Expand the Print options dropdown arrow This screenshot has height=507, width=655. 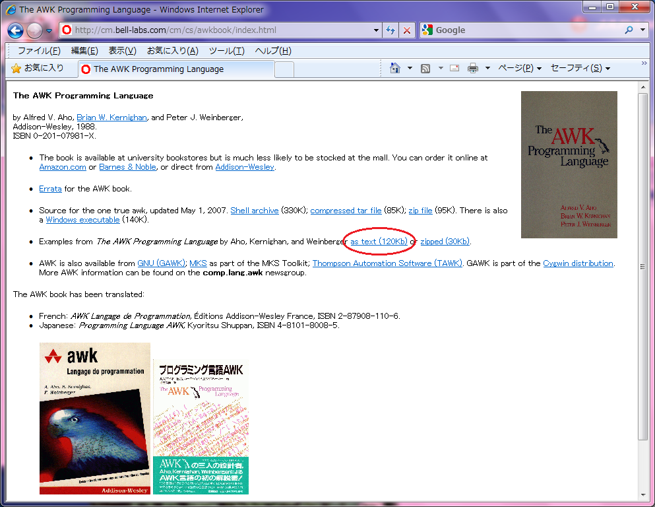[x=487, y=68]
